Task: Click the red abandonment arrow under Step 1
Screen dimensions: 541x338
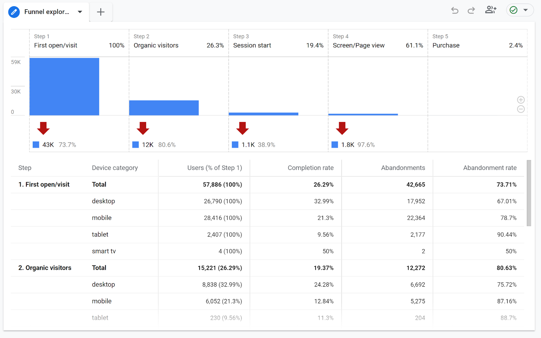Action: tap(44, 128)
